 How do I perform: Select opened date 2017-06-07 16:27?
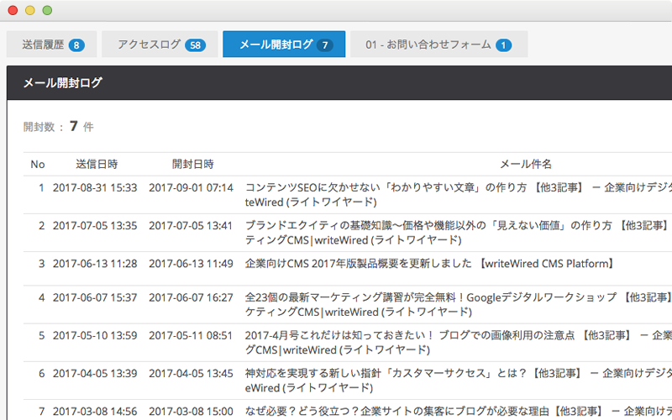click(191, 297)
